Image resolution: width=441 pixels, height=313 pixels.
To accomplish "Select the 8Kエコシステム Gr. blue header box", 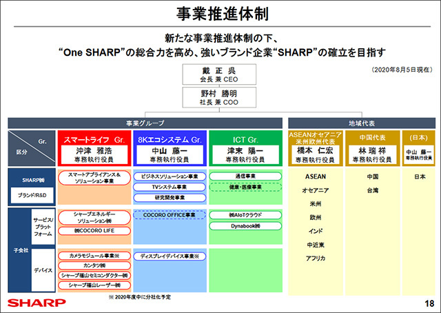I will click(x=170, y=148).
